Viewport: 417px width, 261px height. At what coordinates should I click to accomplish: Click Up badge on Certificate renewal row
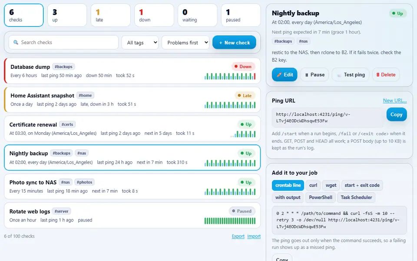[246, 124]
